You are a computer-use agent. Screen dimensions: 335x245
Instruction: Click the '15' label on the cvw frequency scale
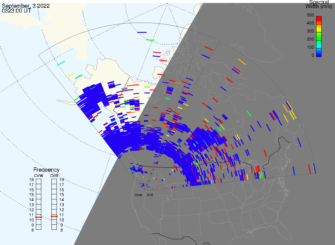pyautogui.click(x=31, y=195)
